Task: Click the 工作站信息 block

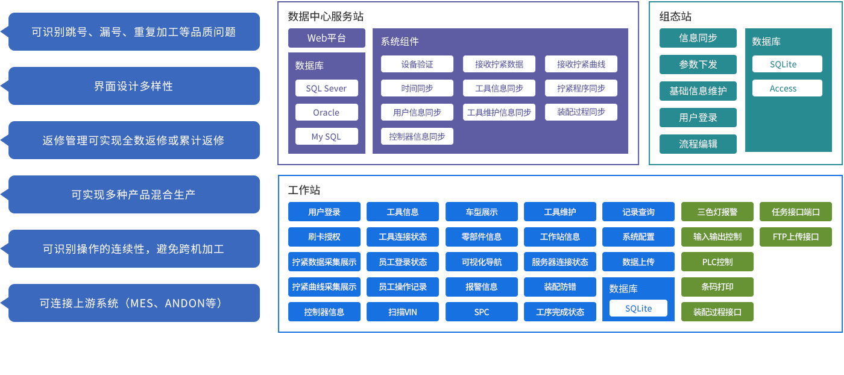Action: (560, 236)
